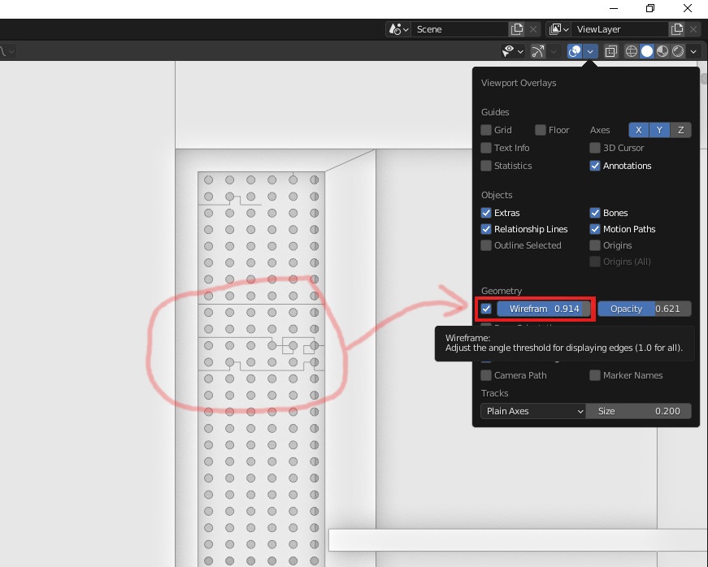708x567 pixels.
Task: Delete the scene with its X icon
Action: [533, 29]
